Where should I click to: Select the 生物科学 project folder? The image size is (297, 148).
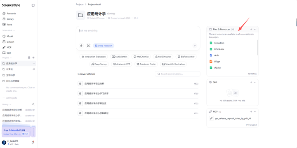point(18,75)
